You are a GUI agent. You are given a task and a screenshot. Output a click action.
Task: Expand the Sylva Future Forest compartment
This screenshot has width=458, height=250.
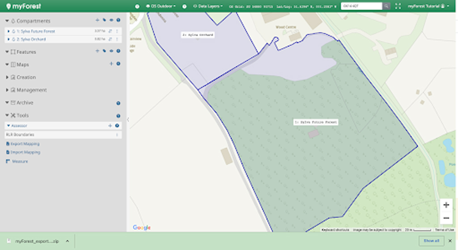[x=8, y=31]
